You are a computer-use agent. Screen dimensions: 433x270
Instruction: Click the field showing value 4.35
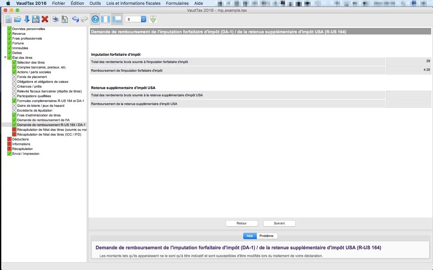click(409, 70)
